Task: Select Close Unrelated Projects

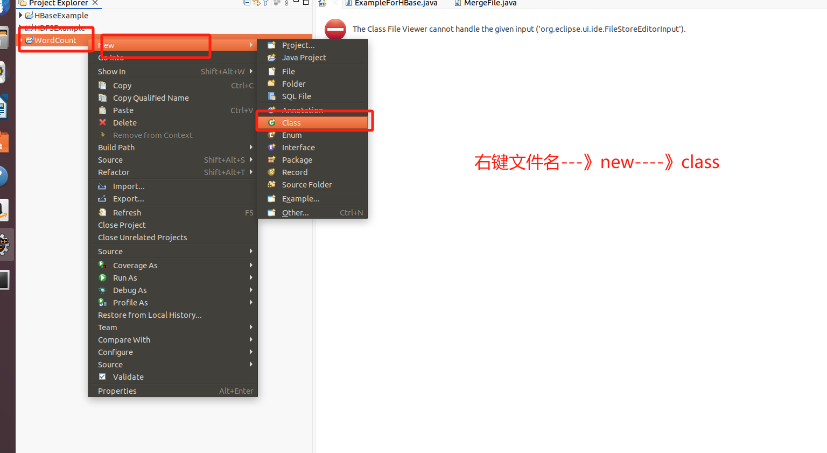Action: (173, 238)
